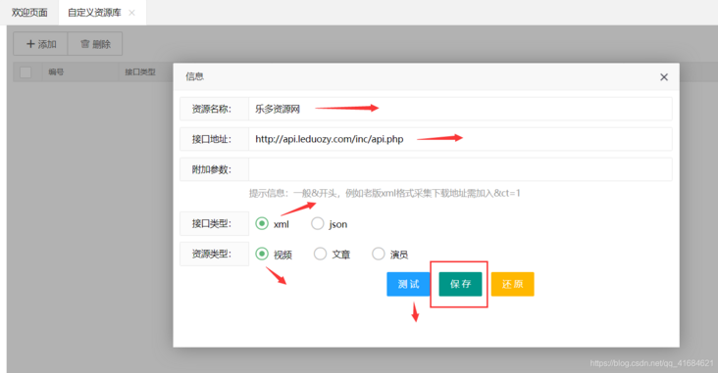The image size is (718, 373).
Task: Click the 接口地址 input field
Action: pos(460,139)
